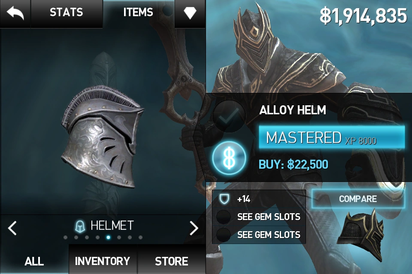Screen dimensions: 412x274
Task: Expand the first See Gem Slots row
Action: [x=259, y=217]
